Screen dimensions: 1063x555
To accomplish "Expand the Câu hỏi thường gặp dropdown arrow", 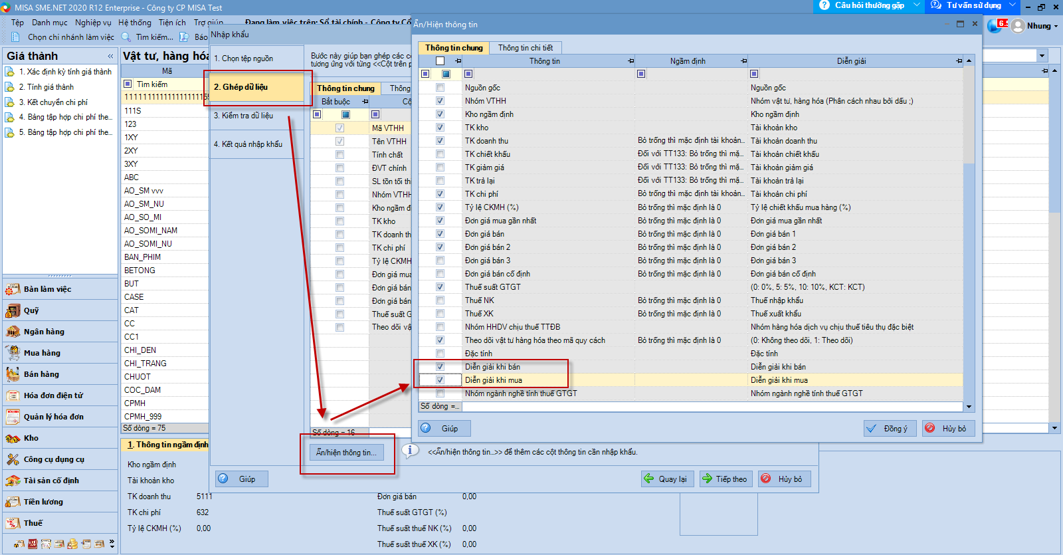I will [x=917, y=5].
